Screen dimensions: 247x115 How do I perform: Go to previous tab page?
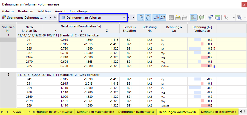[x=7, y=112]
